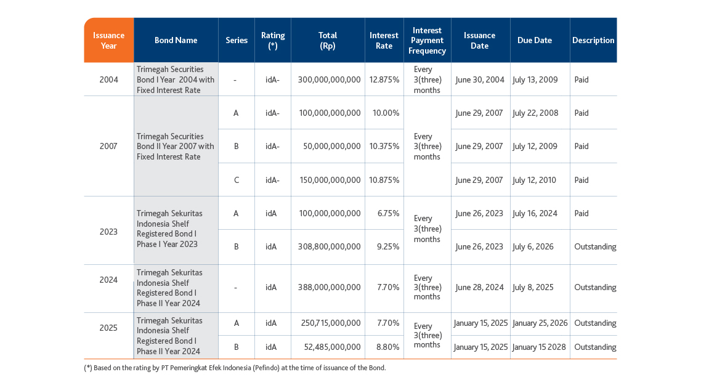Select the 150,000,000,000 total value

pyautogui.click(x=330, y=180)
